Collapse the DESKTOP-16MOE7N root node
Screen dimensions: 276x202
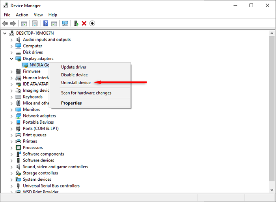coord(5,33)
